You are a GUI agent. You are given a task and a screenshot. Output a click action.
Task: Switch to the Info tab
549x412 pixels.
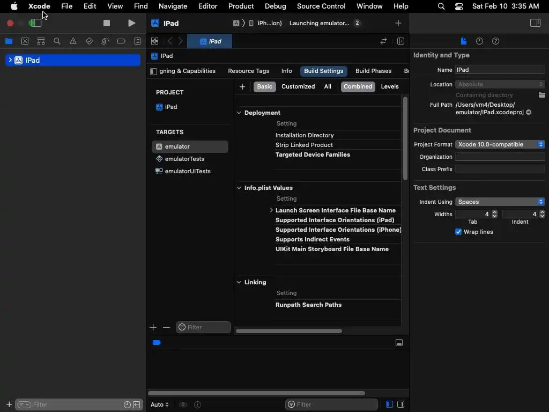pyautogui.click(x=286, y=71)
